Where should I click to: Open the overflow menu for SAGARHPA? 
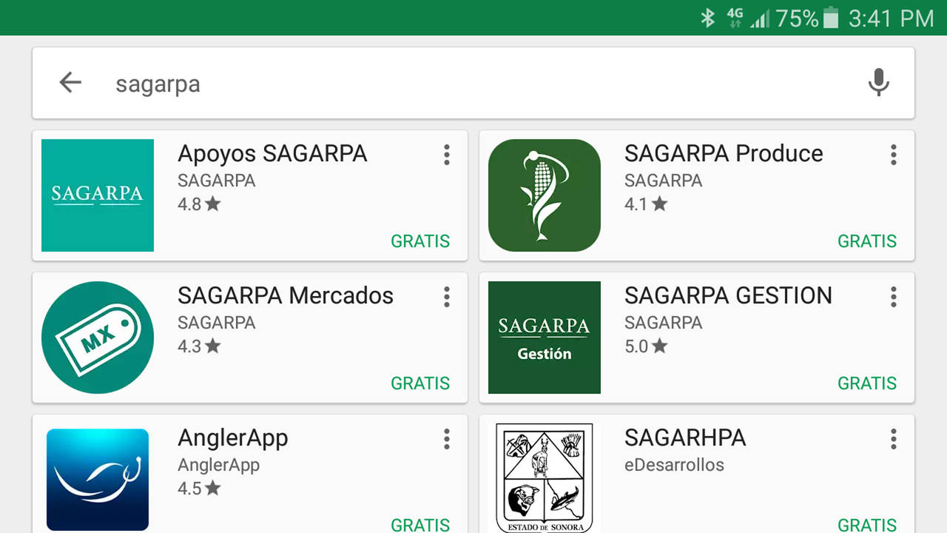894,439
